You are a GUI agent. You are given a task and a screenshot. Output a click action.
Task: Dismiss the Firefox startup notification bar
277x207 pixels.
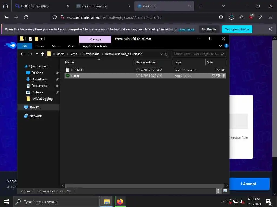click(x=270, y=29)
